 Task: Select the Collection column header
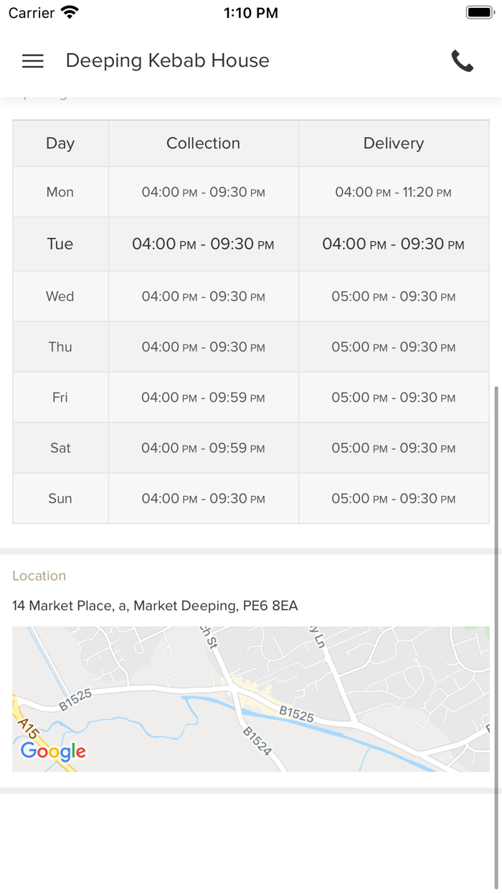[203, 144]
